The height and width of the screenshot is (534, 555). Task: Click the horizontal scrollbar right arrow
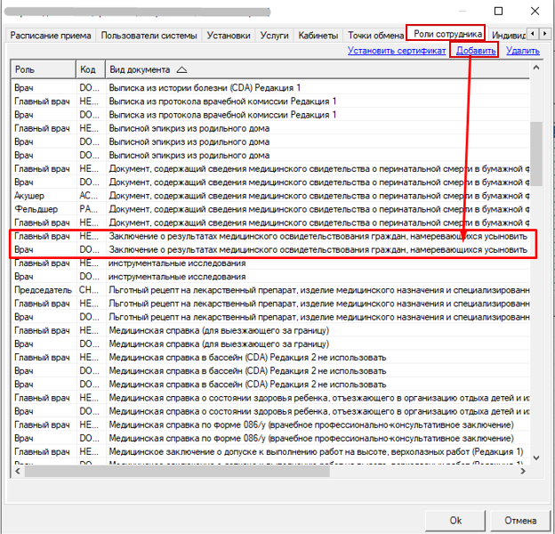pos(523,471)
